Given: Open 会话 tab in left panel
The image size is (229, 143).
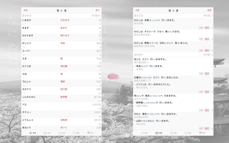Looking at the screenshot, I should pyautogui.click(x=62, y=133).
